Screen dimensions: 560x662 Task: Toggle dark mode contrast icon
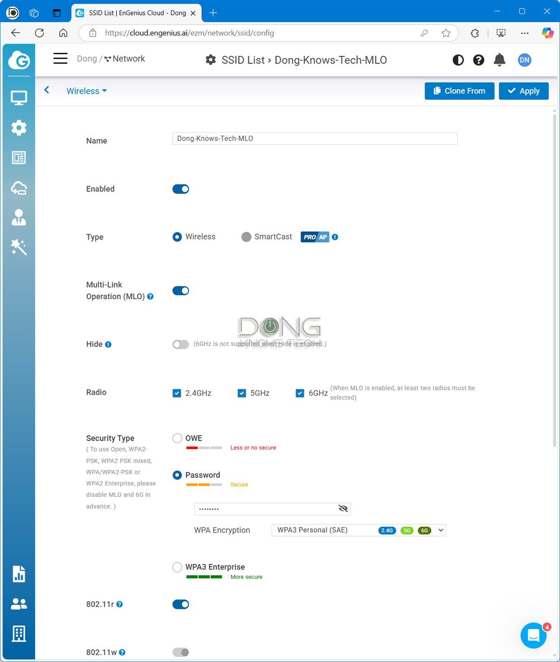tap(458, 60)
